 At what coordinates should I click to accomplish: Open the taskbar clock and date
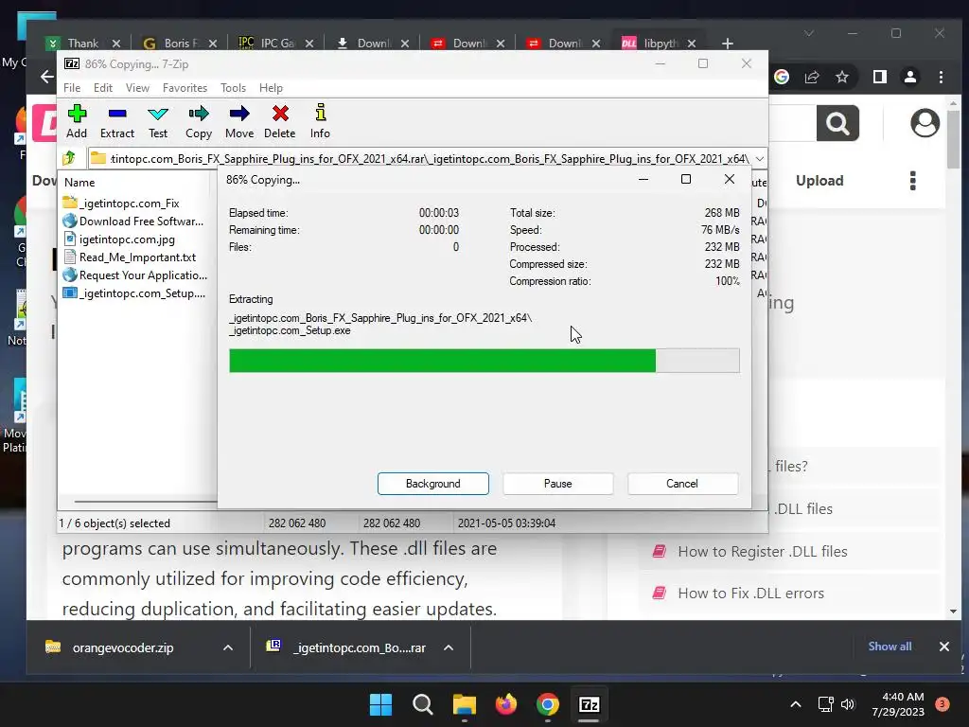tap(898, 704)
